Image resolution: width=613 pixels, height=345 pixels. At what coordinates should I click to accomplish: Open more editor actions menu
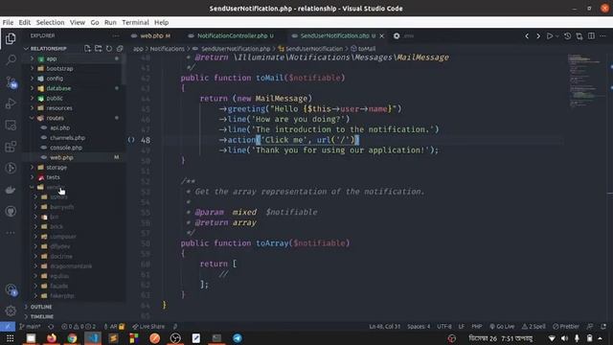point(602,36)
